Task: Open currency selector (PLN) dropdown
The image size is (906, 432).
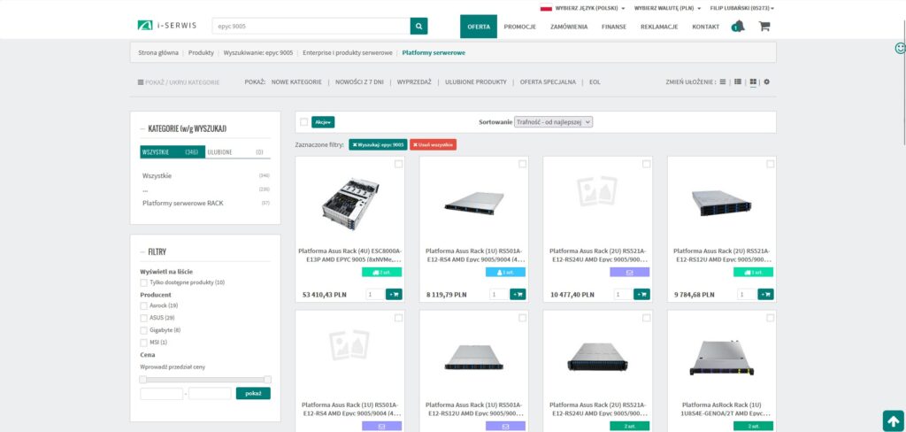Action: pos(667,9)
